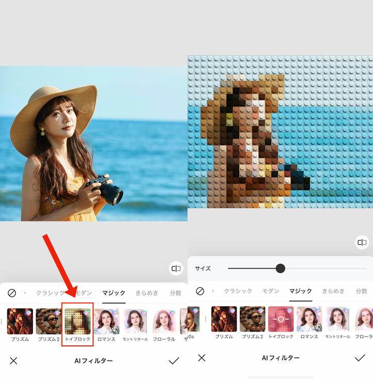
Task: Switch to きらめき tab in right screen
Action: (x=333, y=291)
